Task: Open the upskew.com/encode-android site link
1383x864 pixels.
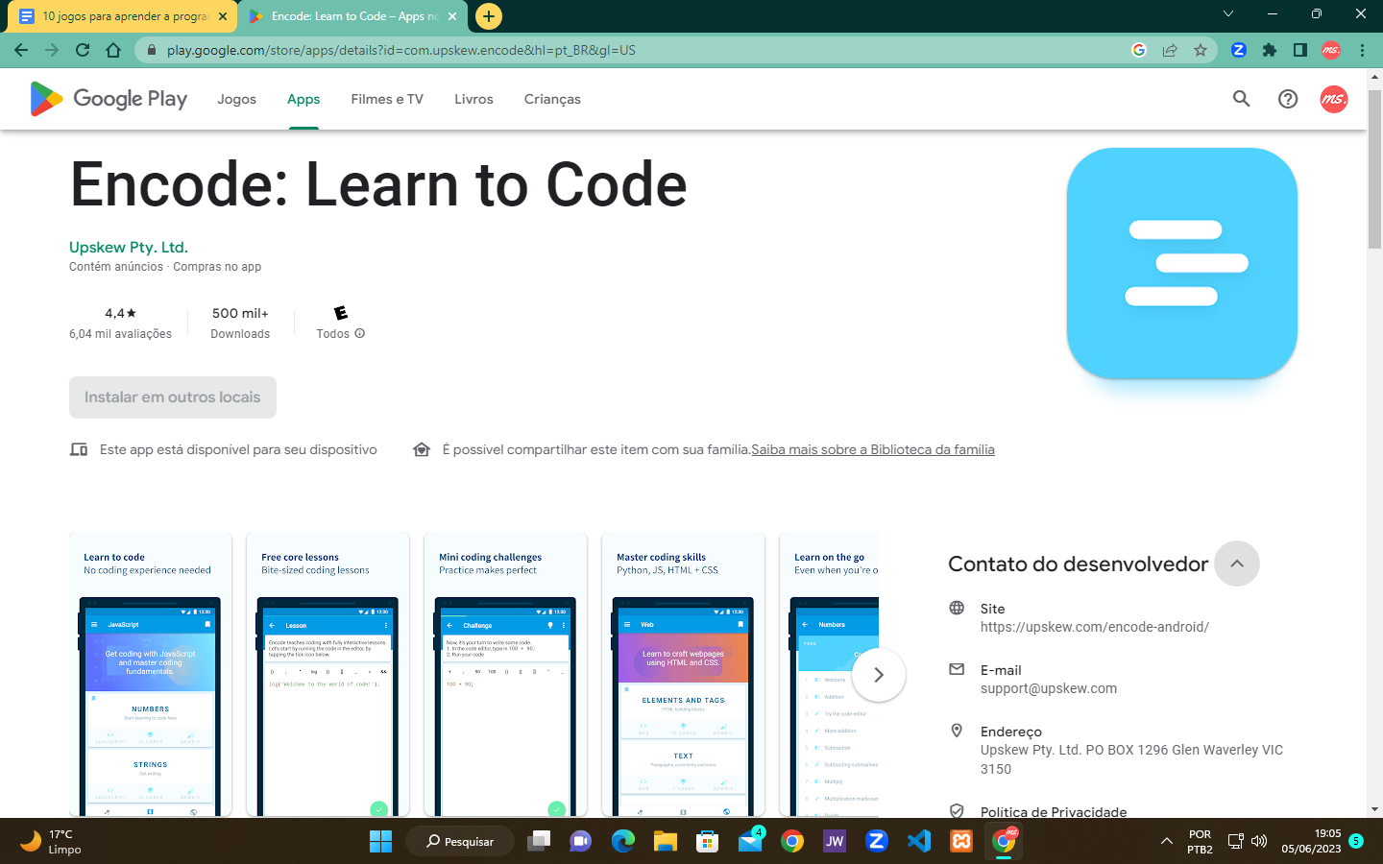Action: pyautogui.click(x=1095, y=627)
